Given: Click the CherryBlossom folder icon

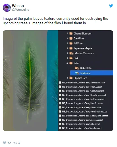Looking at the screenshot, I should coord(71,33).
